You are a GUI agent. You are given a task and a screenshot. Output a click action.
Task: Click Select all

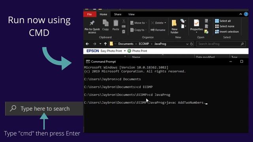click(x=223, y=21)
